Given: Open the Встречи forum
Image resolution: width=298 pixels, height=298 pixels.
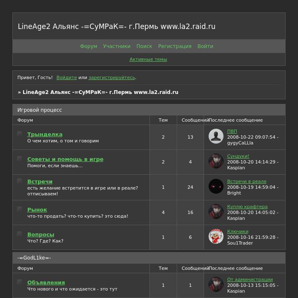Looking at the screenshot, I should click(40, 182).
